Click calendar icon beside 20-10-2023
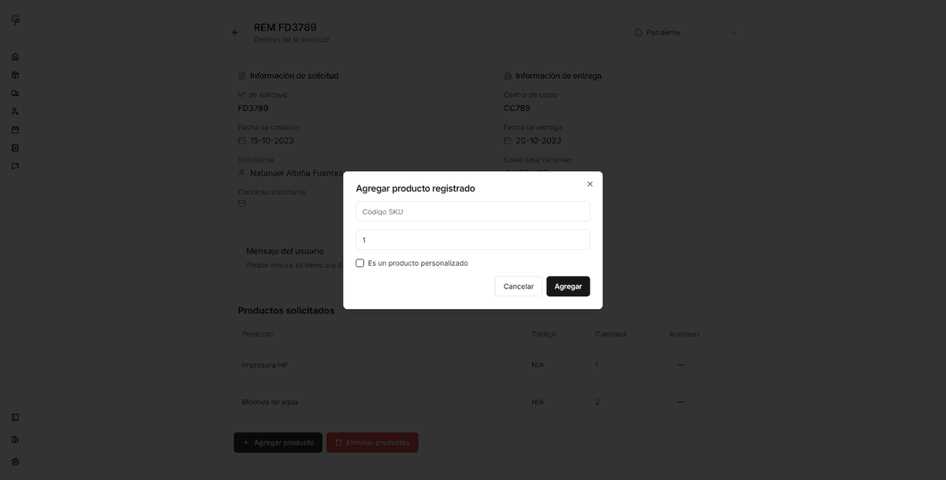This screenshot has height=480, width=946. point(508,140)
